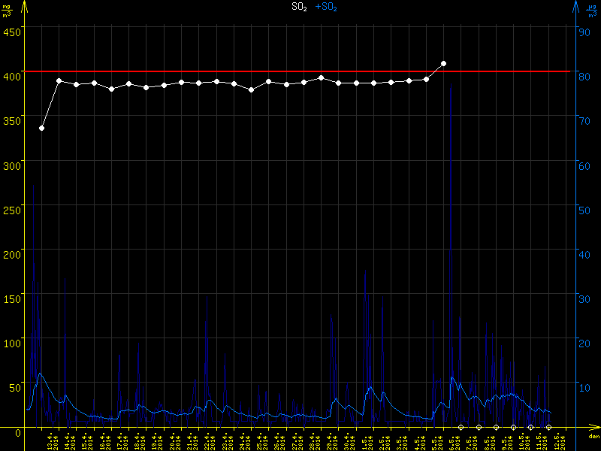Click the first hollow circle marker on the x-axis

[x=461, y=427]
